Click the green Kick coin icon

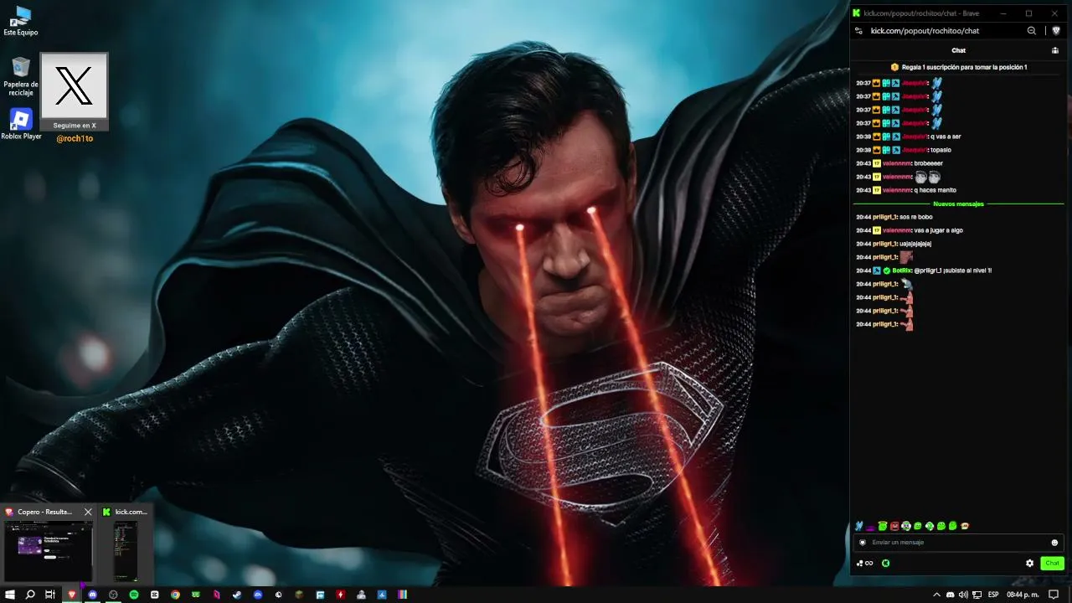pyautogui.click(x=885, y=564)
